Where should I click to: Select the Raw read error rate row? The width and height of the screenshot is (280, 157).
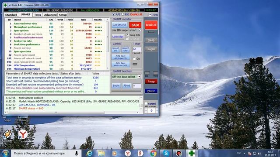coord(56,24)
